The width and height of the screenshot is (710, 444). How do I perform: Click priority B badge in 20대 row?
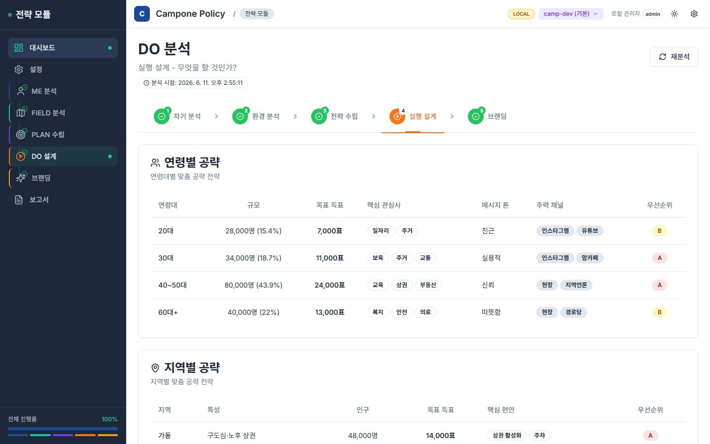660,231
